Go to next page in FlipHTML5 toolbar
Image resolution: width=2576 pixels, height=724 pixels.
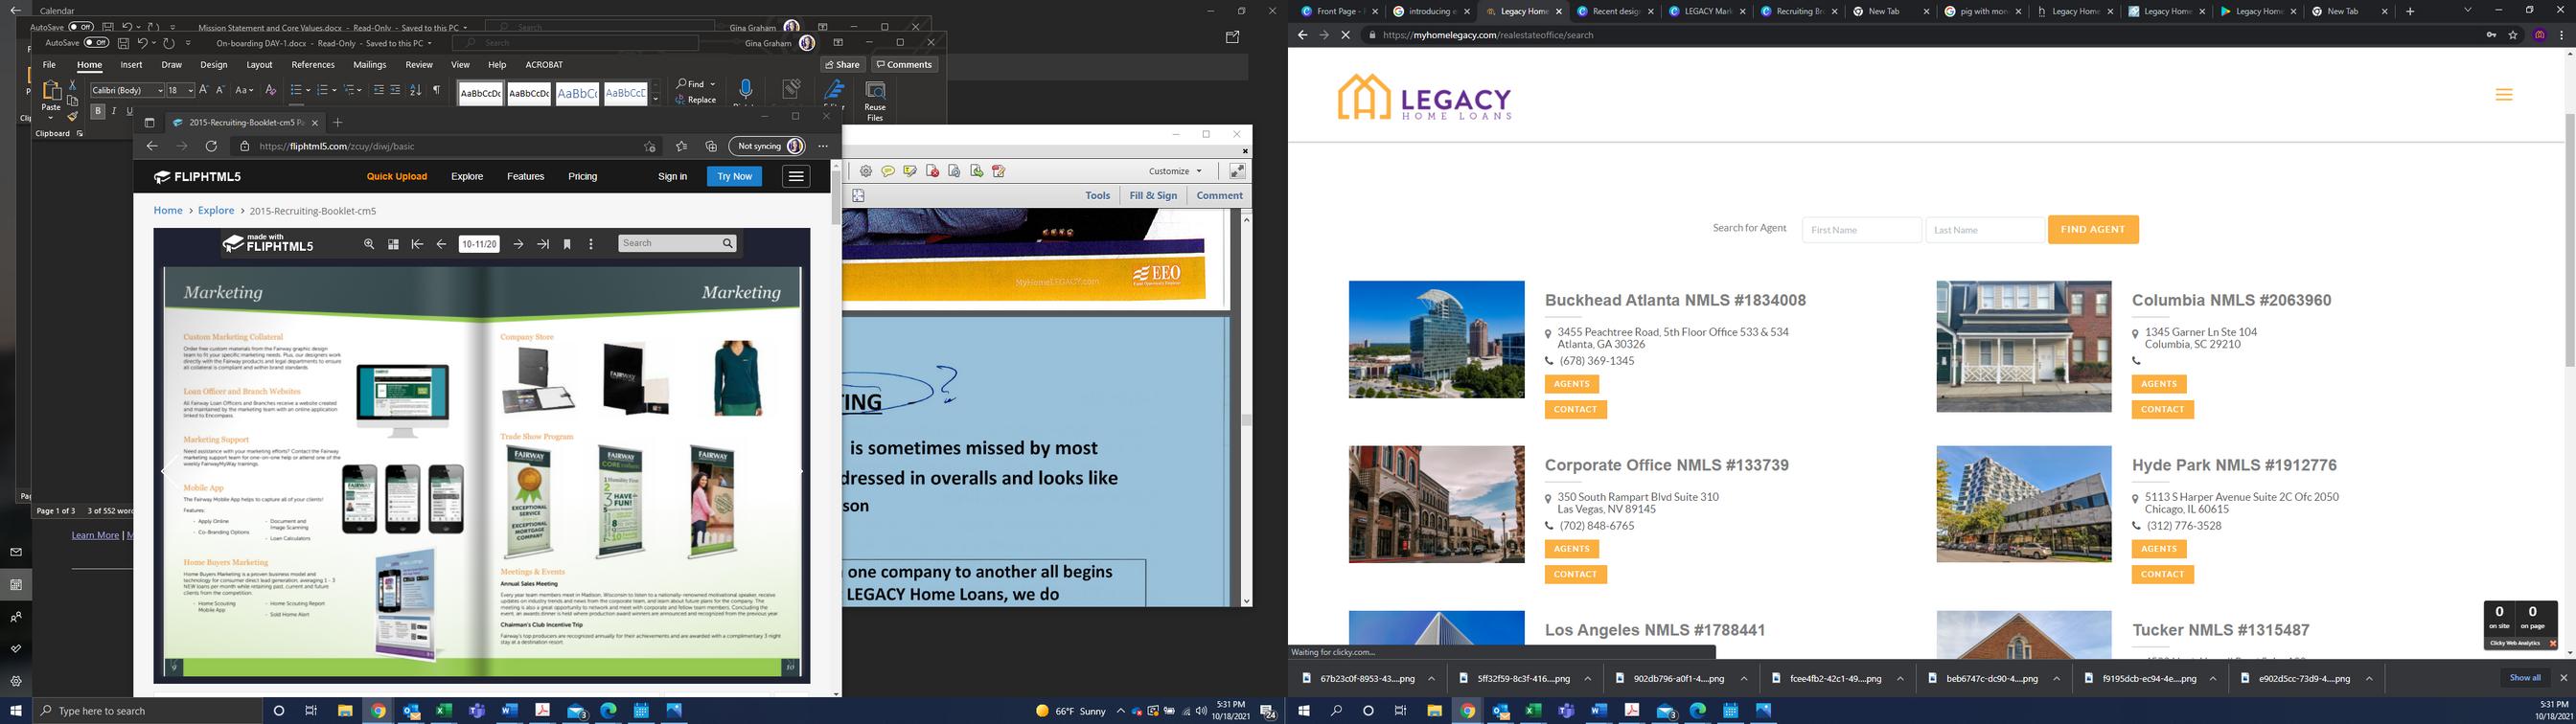[518, 244]
